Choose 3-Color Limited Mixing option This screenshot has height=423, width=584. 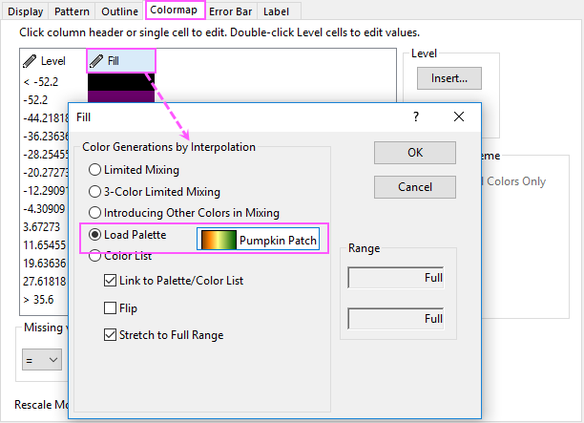tap(95, 192)
